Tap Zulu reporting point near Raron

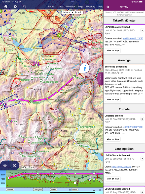[20, 103]
